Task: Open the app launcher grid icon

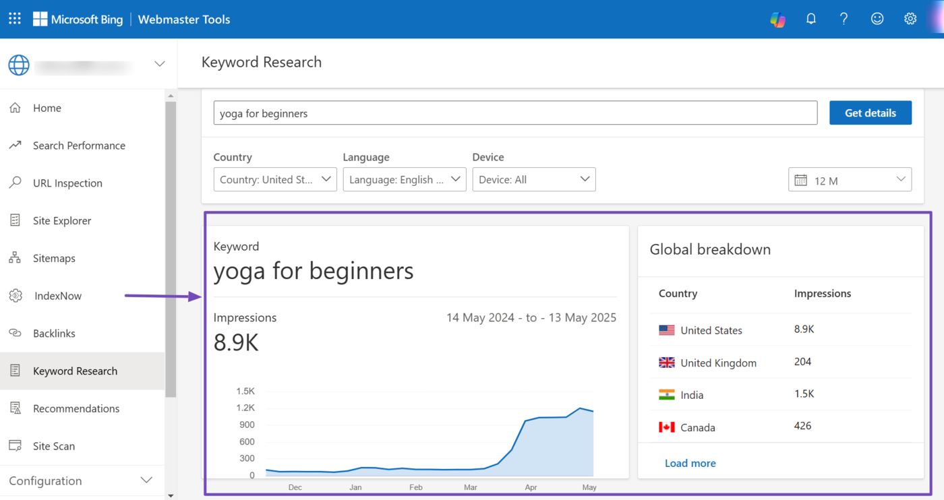Action: coord(15,19)
